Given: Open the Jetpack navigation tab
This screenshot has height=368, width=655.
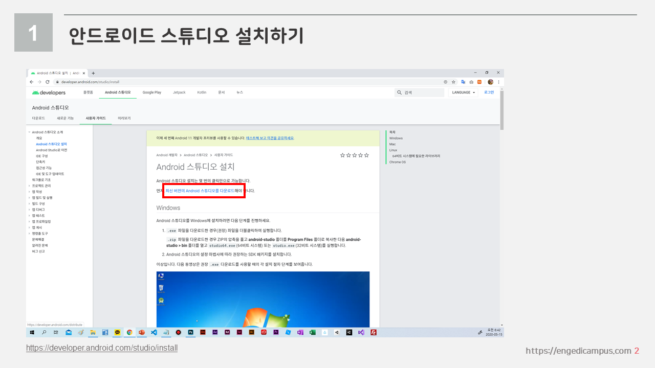Looking at the screenshot, I should (x=179, y=93).
